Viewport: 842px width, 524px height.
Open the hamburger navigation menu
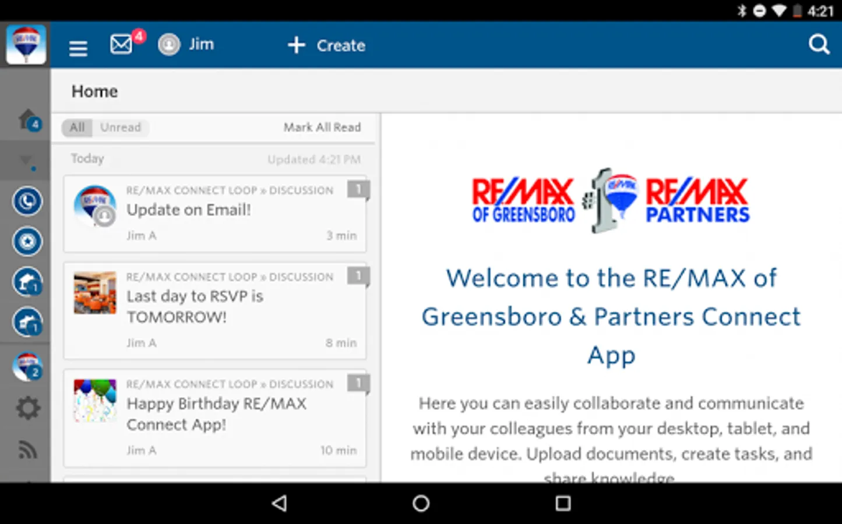pyautogui.click(x=78, y=48)
